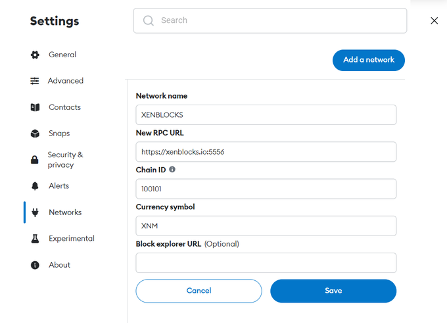Open General settings gear icon
Screen dimensions: 447x323
click(x=35, y=55)
